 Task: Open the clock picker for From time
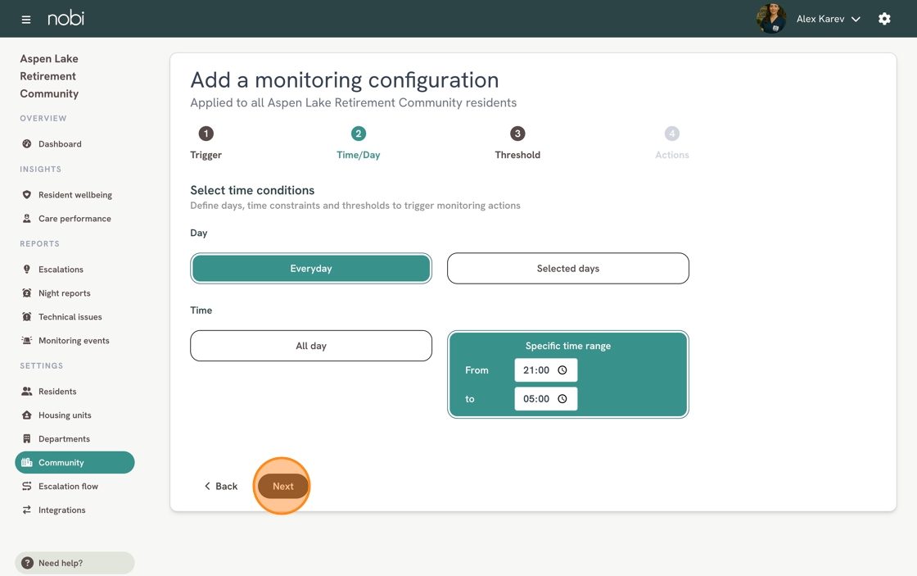(562, 370)
